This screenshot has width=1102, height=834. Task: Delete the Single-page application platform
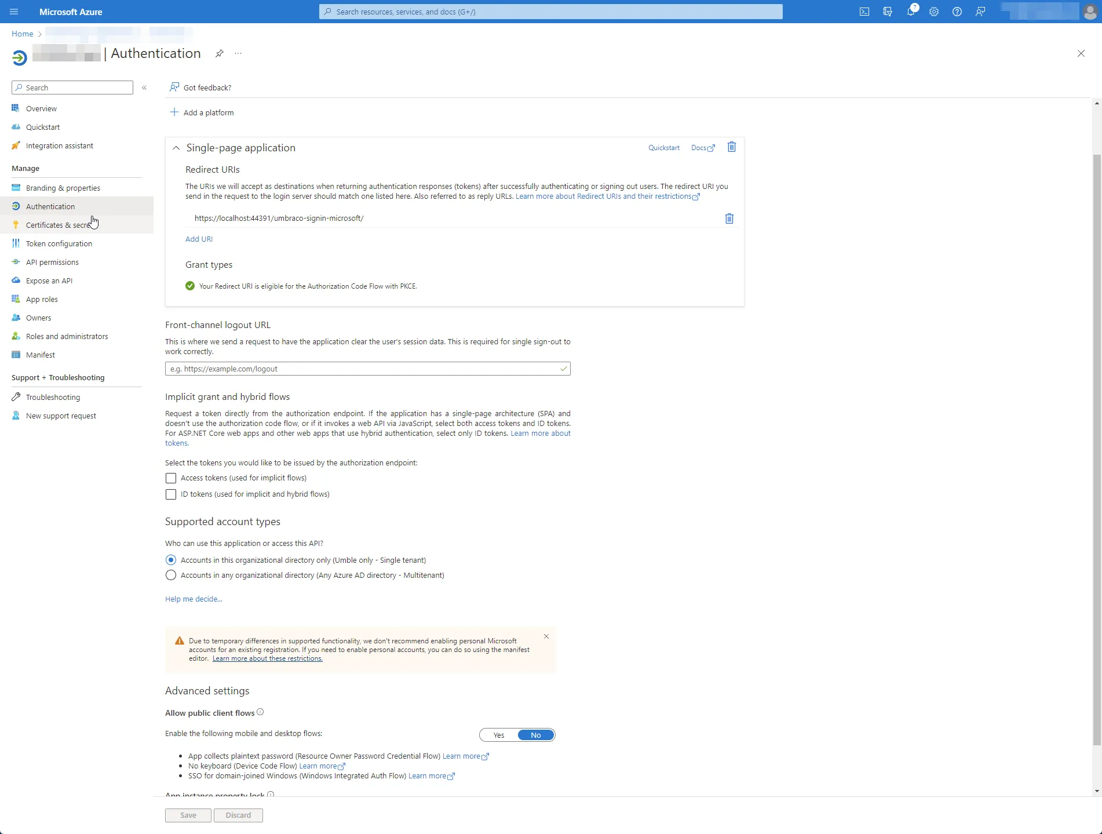732,147
